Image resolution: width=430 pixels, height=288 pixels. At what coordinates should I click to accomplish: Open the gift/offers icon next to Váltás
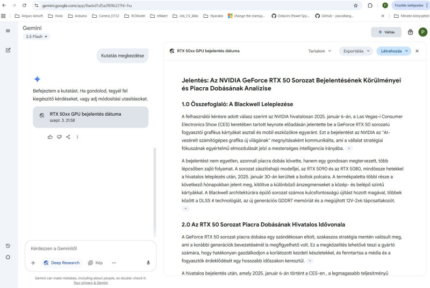(x=410, y=32)
